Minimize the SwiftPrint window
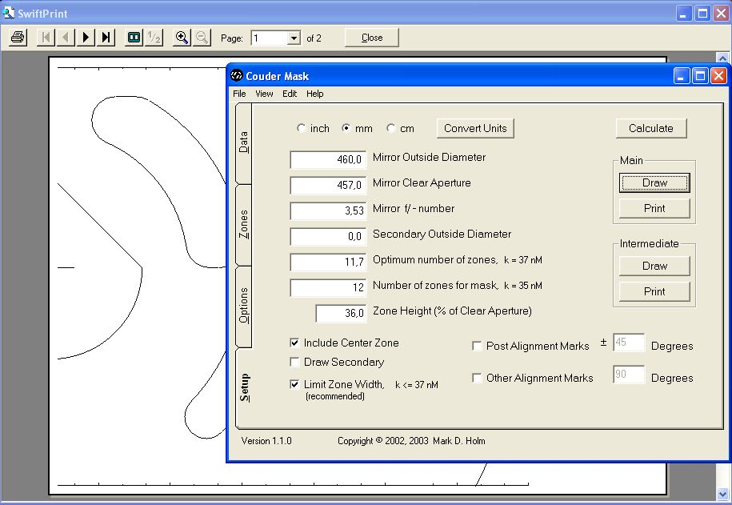 [x=684, y=13]
